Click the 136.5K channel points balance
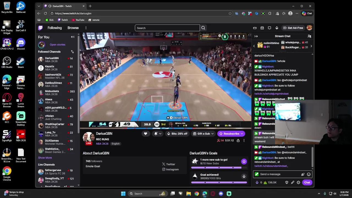 (x=270, y=182)
